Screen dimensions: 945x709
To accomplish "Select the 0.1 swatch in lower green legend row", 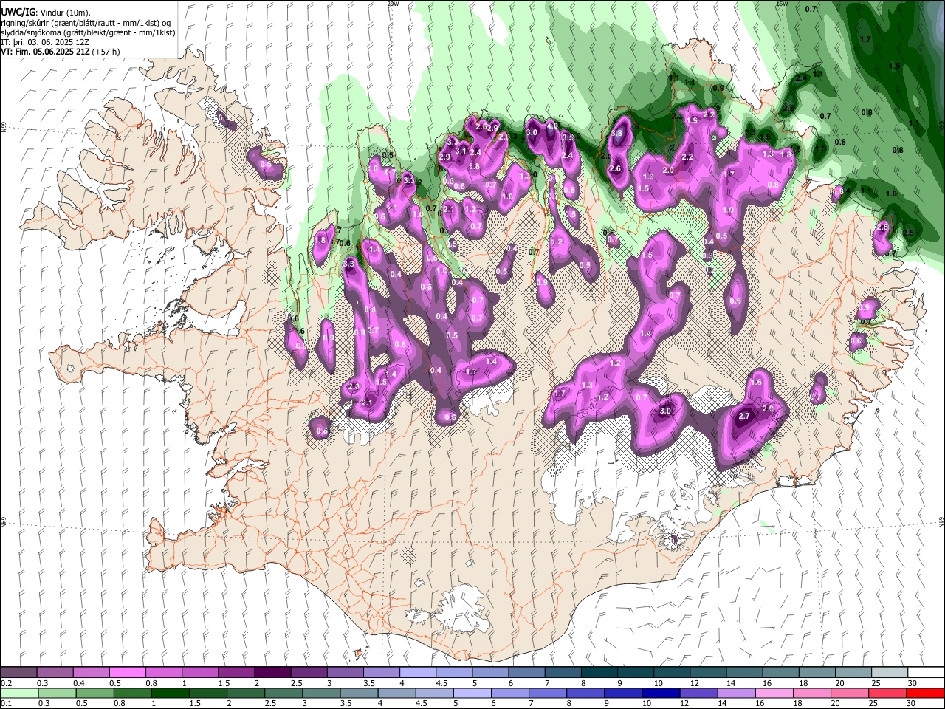I will click(x=19, y=693).
